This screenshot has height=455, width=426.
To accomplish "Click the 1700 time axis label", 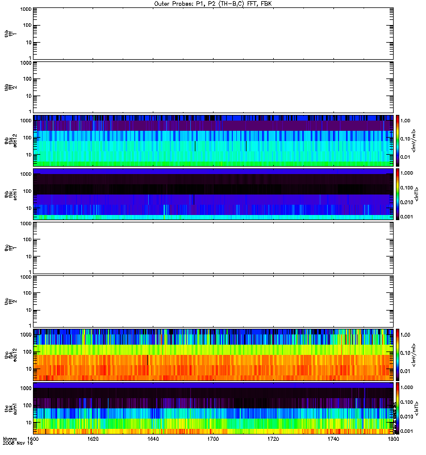I will click(213, 439).
